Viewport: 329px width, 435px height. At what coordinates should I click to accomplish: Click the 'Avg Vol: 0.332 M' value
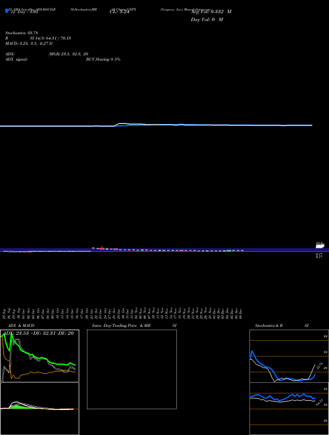click(211, 12)
